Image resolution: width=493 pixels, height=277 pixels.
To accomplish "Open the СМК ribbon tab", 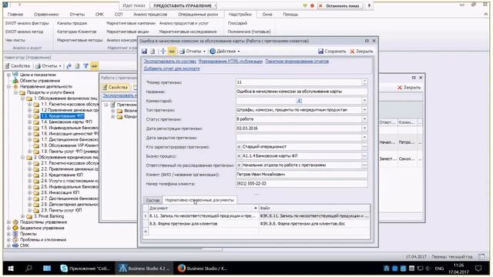I will pos(99,15).
